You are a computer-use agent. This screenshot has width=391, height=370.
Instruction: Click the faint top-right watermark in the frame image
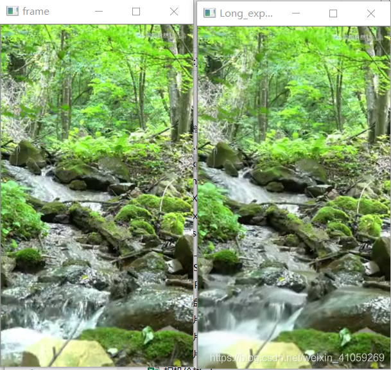[x=162, y=35]
